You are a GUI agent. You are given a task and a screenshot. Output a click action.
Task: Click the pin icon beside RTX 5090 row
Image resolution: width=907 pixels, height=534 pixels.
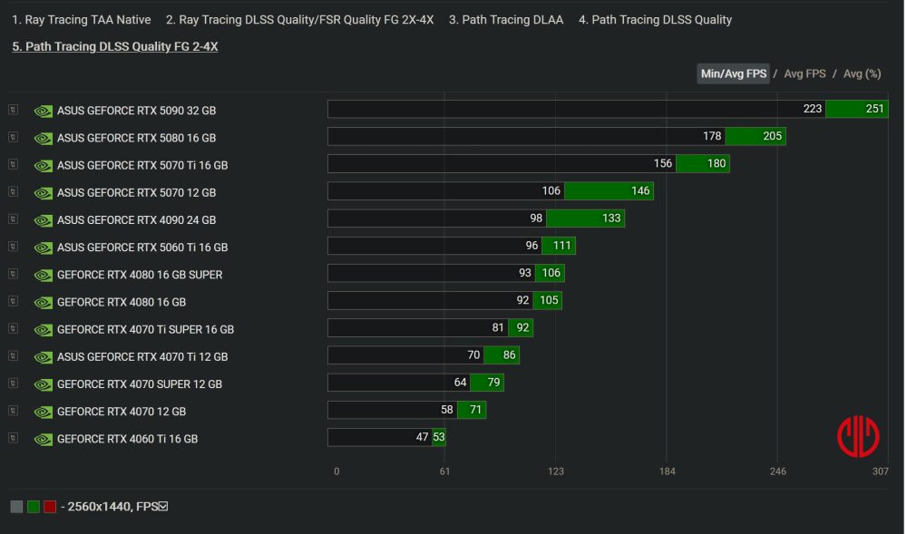[13, 110]
